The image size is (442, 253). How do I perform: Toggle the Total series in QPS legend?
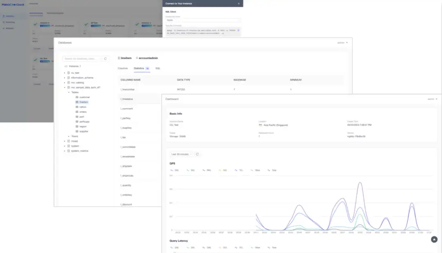tap(272, 170)
